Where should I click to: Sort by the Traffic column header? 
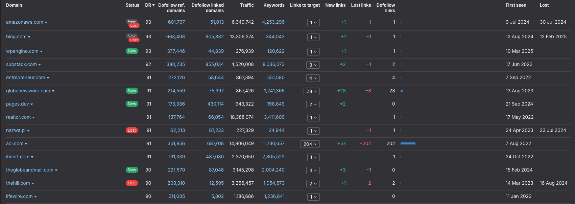[247, 5]
